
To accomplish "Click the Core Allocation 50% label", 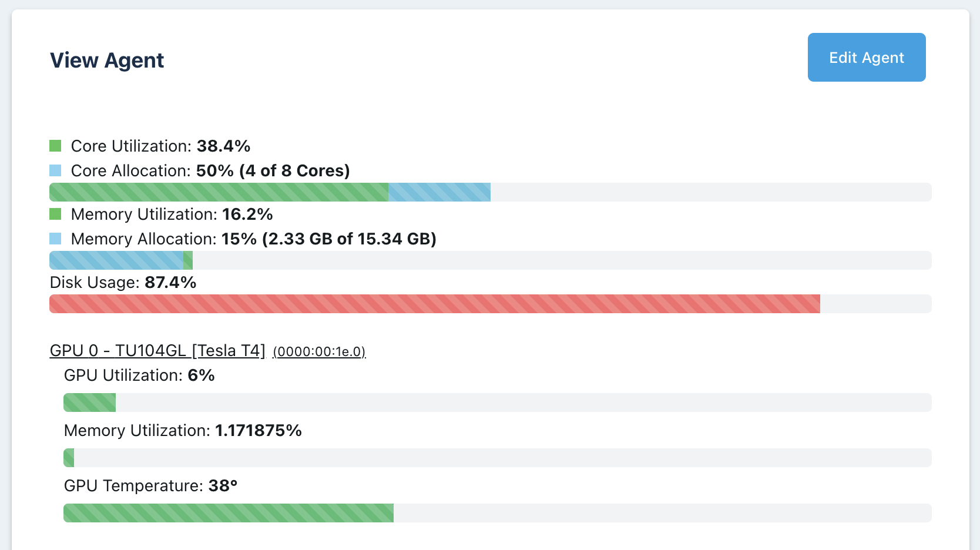I will click(208, 170).
